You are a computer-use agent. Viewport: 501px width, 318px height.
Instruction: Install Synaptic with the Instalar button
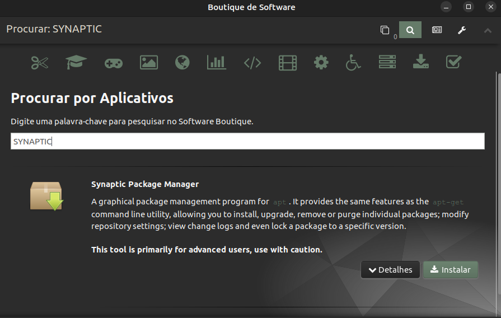(451, 270)
